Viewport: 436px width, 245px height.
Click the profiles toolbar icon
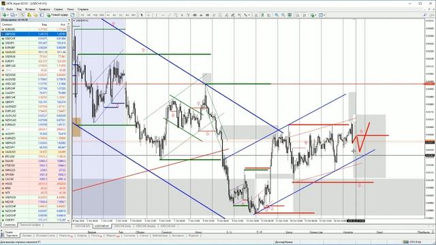click(x=12, y=15)
